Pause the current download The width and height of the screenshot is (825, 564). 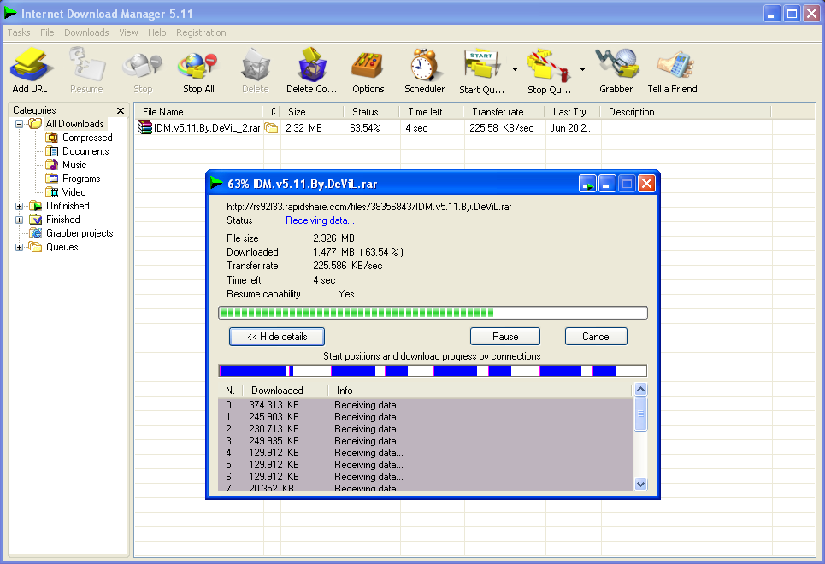tap(505, 337)
